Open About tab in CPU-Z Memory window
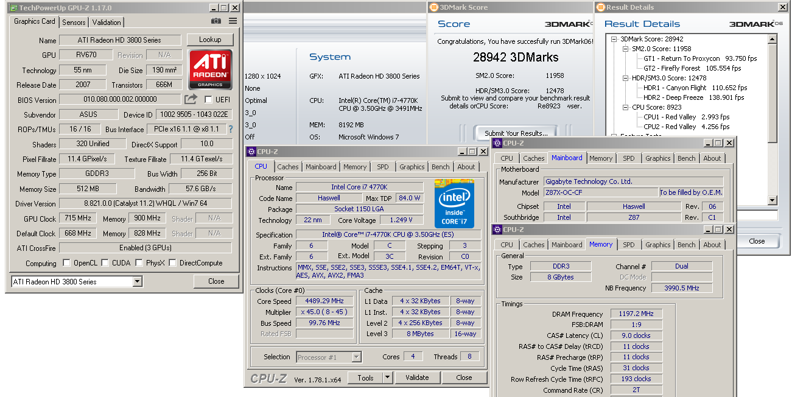This screenshot has height=397, width=792. (712, 245)
